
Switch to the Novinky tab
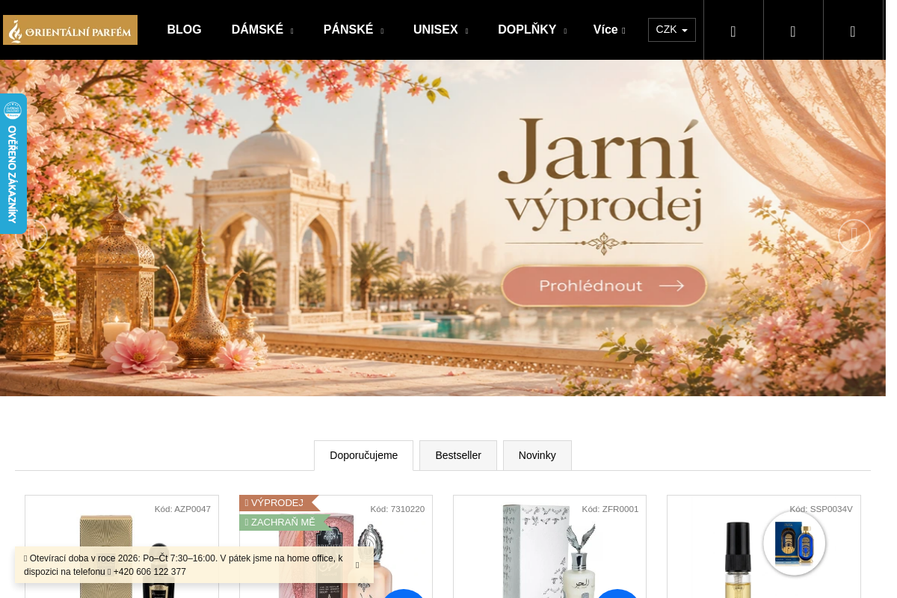537,455
